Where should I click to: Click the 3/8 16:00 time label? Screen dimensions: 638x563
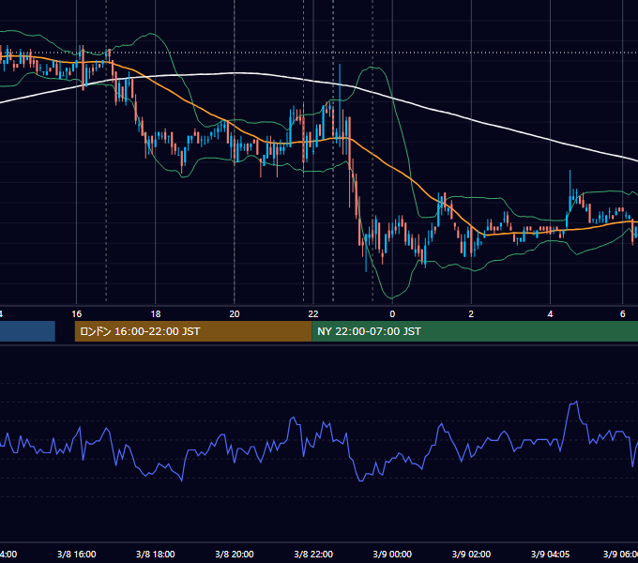(x=77, y=554)
